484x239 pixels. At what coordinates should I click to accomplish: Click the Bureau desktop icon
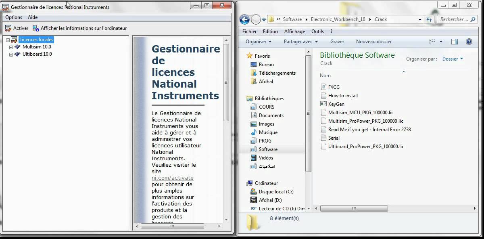click(254, 65)
